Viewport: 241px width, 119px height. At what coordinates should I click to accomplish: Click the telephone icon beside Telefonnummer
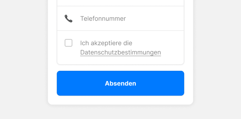click(x=68, y=18)
